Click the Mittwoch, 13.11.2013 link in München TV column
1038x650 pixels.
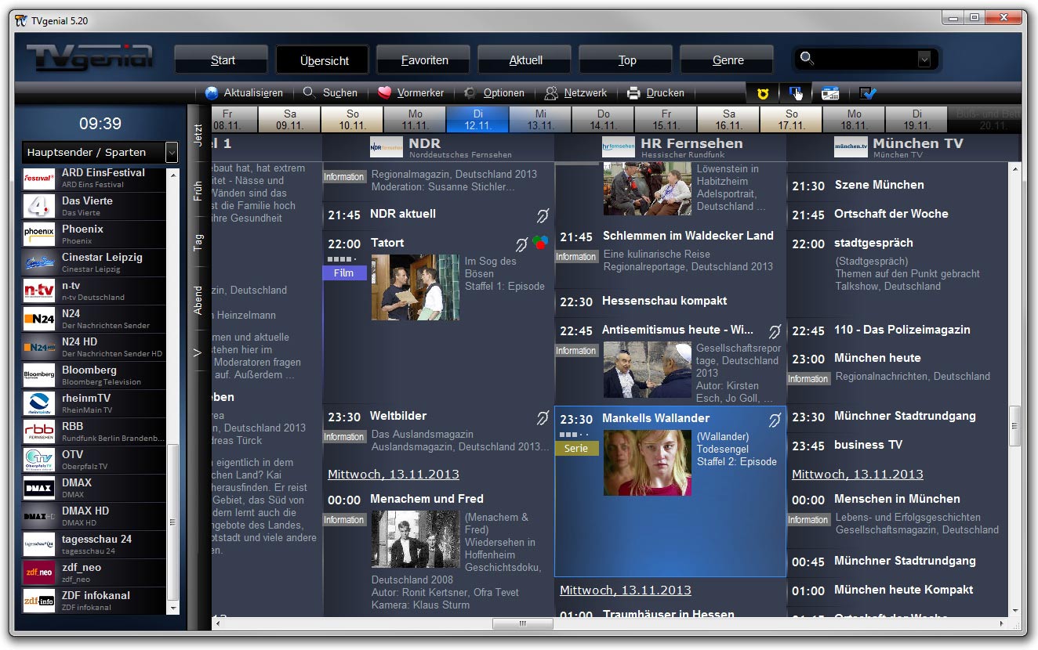tap(858, 474)
